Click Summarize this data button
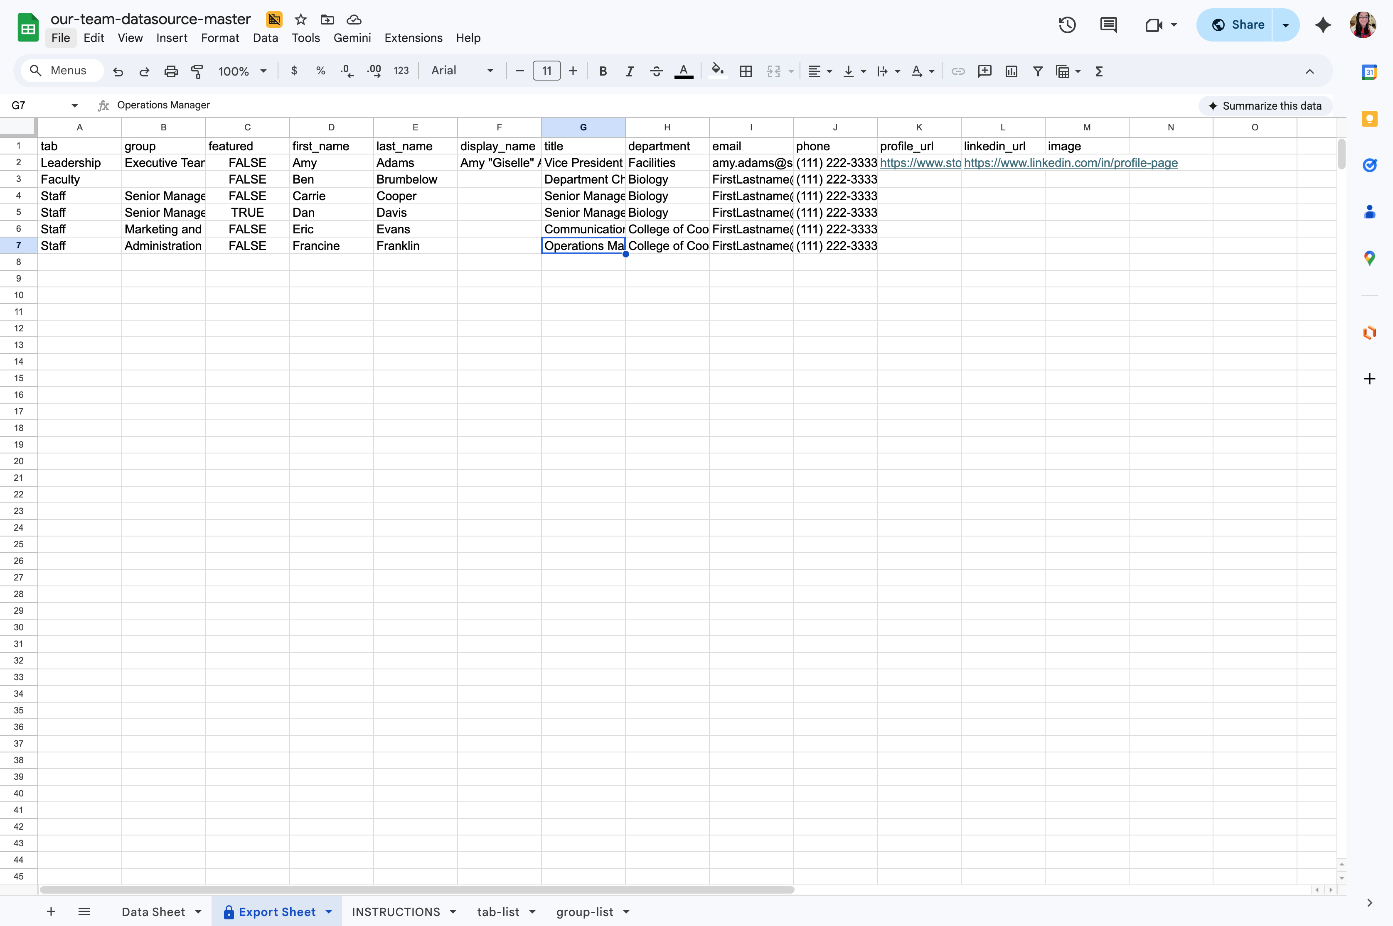1393x926 pixels. (1265, 106)
